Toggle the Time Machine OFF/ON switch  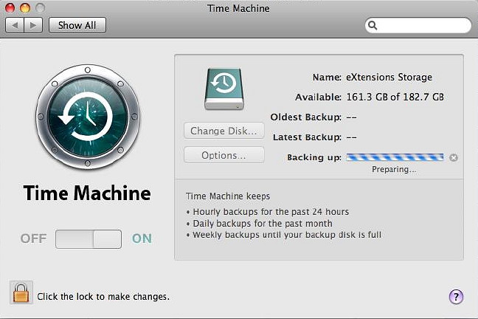(89, 239)
